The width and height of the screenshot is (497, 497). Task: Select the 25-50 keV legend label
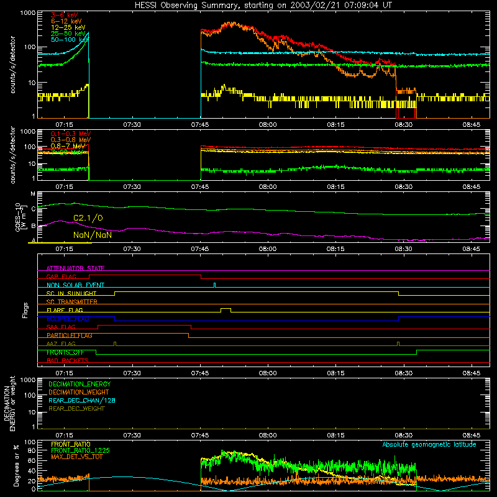68,34
